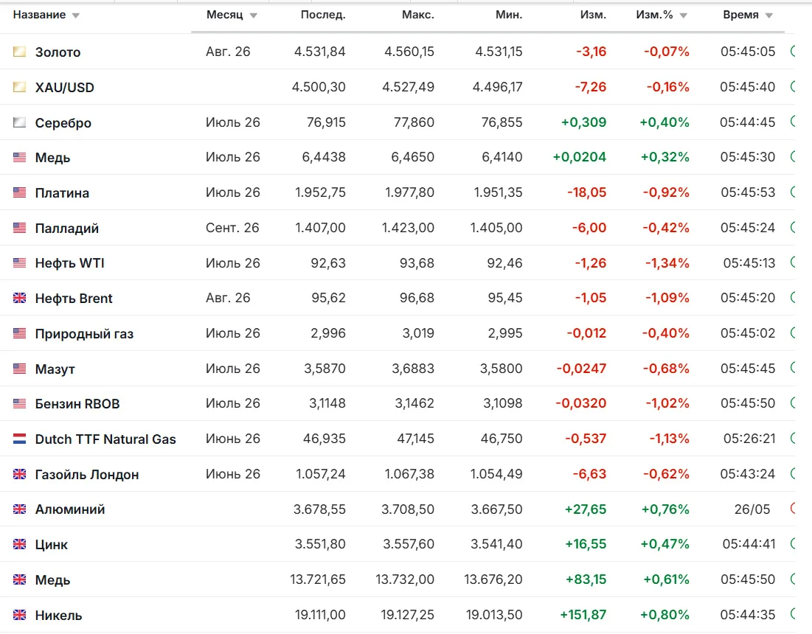Sort the table by the Изм.% column arrow
This screenshot has height=634, width=812.
coord(683,15)
